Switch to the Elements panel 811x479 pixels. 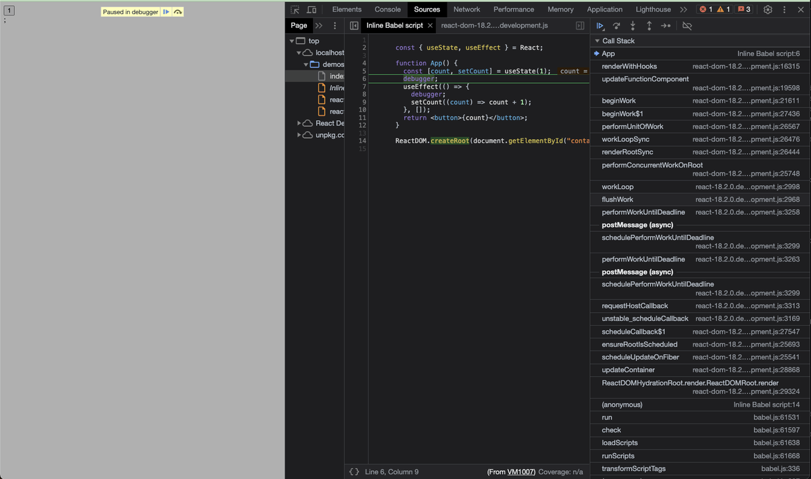(347, 9)
